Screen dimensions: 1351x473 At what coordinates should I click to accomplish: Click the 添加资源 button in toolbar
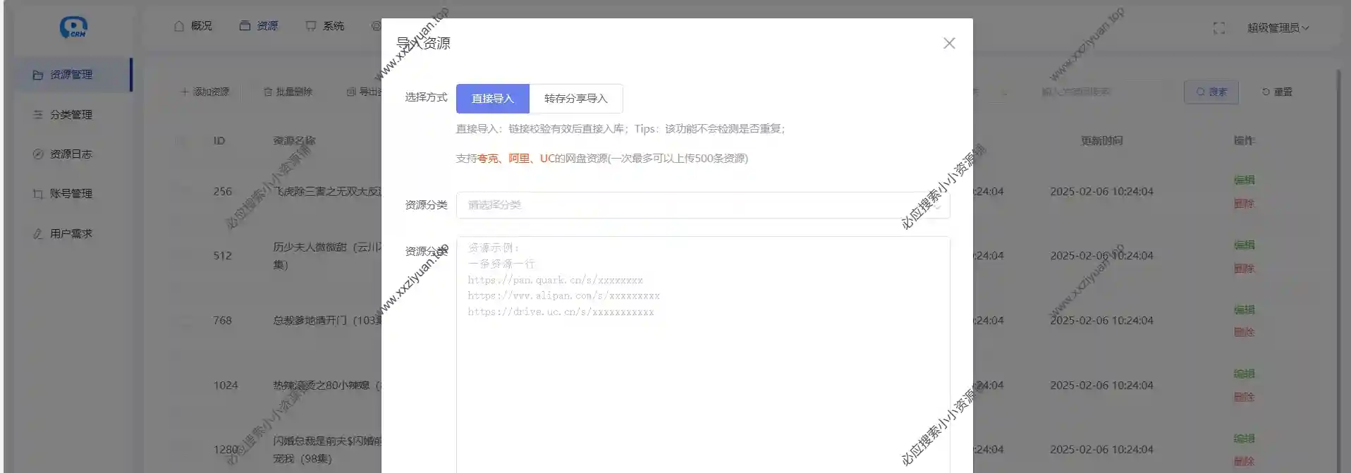point(205,92)
